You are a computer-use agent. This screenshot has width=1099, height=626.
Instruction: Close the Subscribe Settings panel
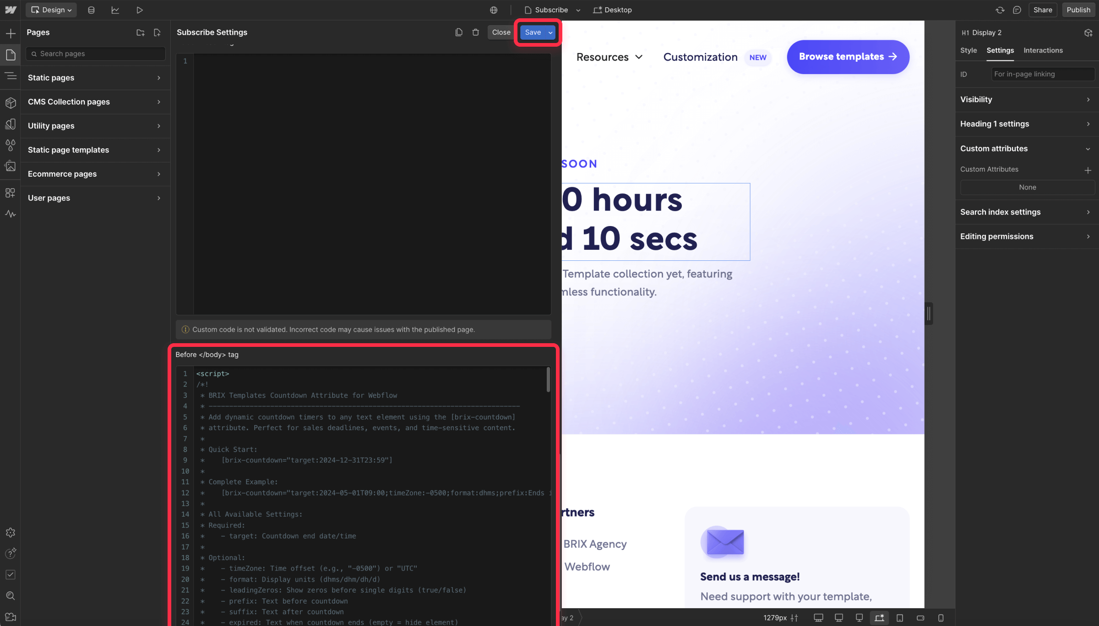point(501,32)
